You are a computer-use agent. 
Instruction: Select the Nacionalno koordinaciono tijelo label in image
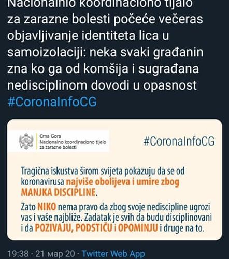(73, 142)
